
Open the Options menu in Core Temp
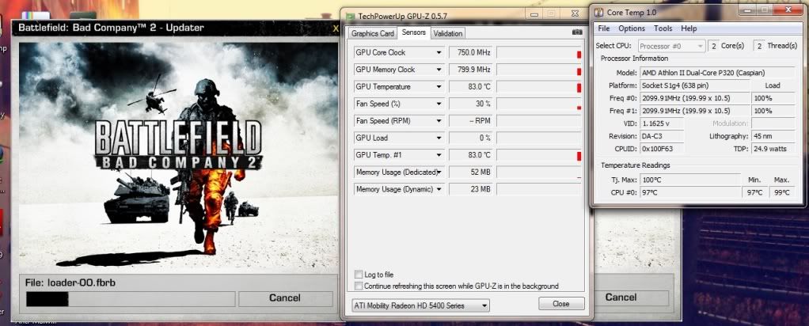(x=631, y=28)
